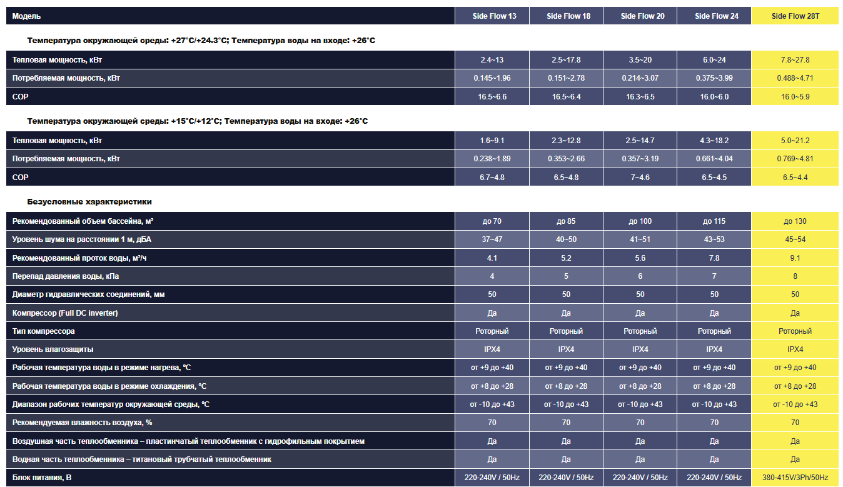Select the "Side Flow 18" column header
The width and height of the screenshot is (843, 487).
[566, 16]
